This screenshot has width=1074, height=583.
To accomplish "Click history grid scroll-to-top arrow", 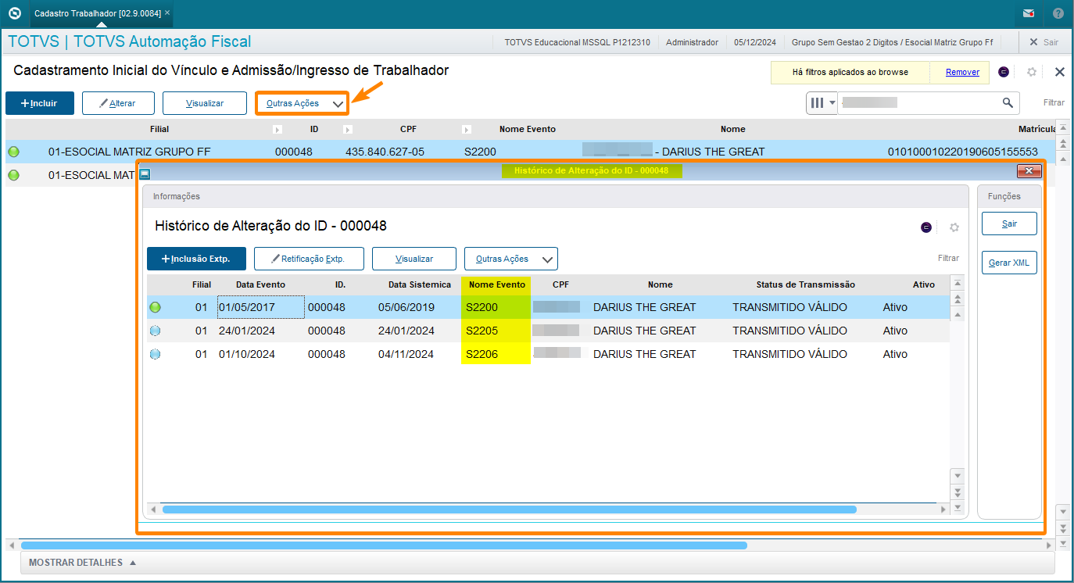I will [x=957, y=284].
